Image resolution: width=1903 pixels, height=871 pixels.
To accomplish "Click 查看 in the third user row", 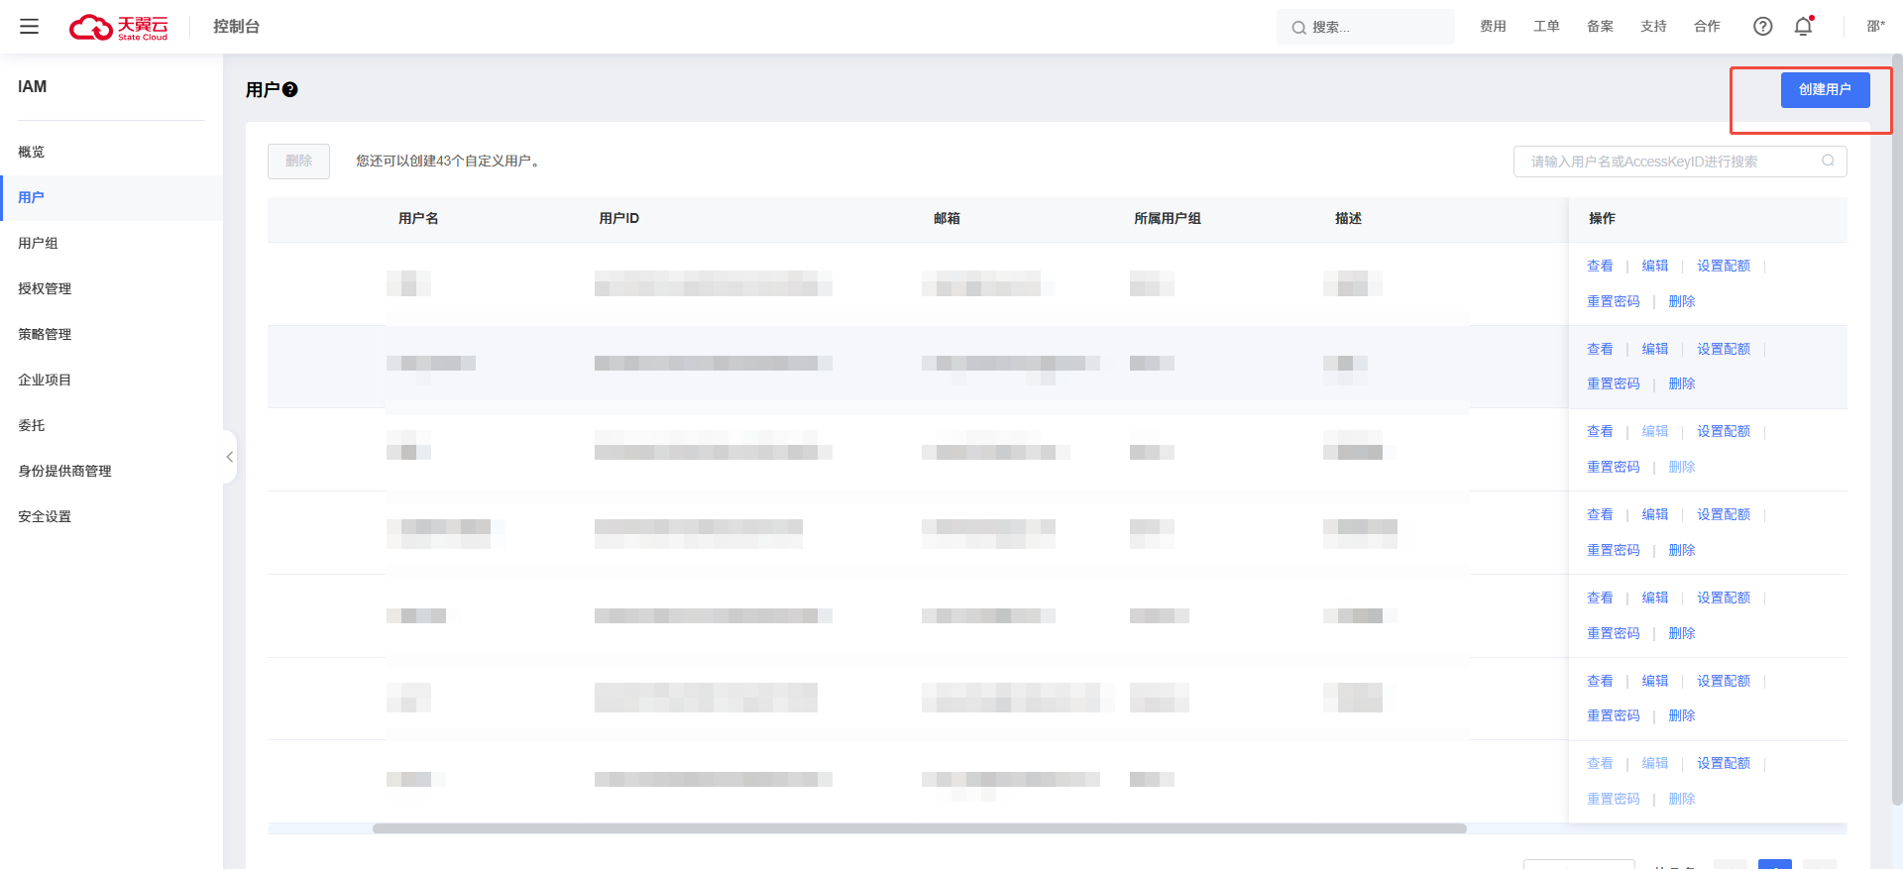I will 1600,431.
